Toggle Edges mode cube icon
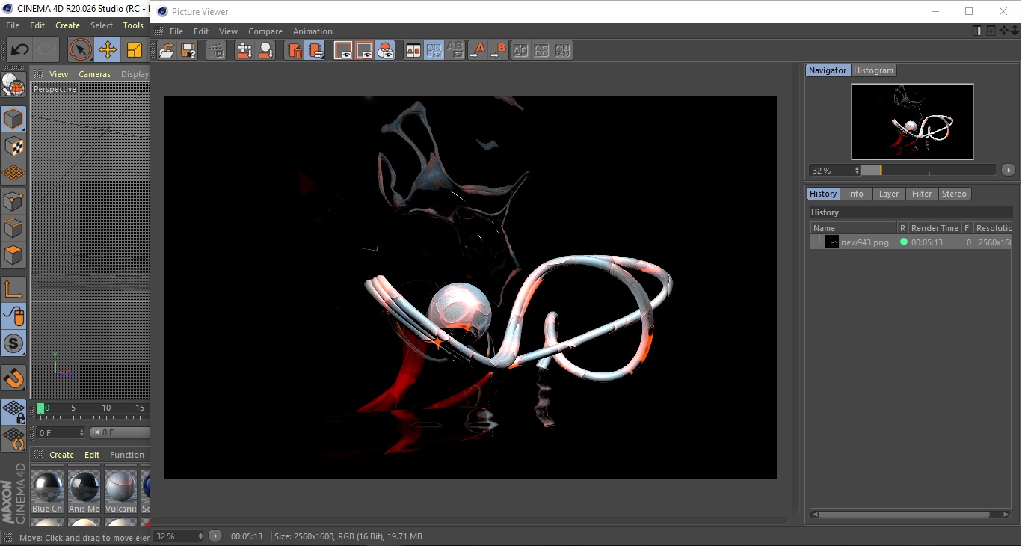The height and width of the screenshot is (546, 1025). [x=13, y=228]
